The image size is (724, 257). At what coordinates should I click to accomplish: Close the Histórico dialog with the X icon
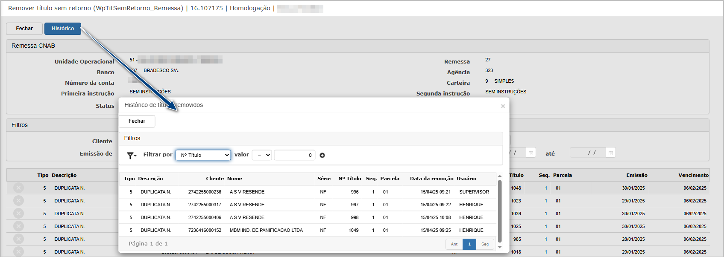[503, 106]
